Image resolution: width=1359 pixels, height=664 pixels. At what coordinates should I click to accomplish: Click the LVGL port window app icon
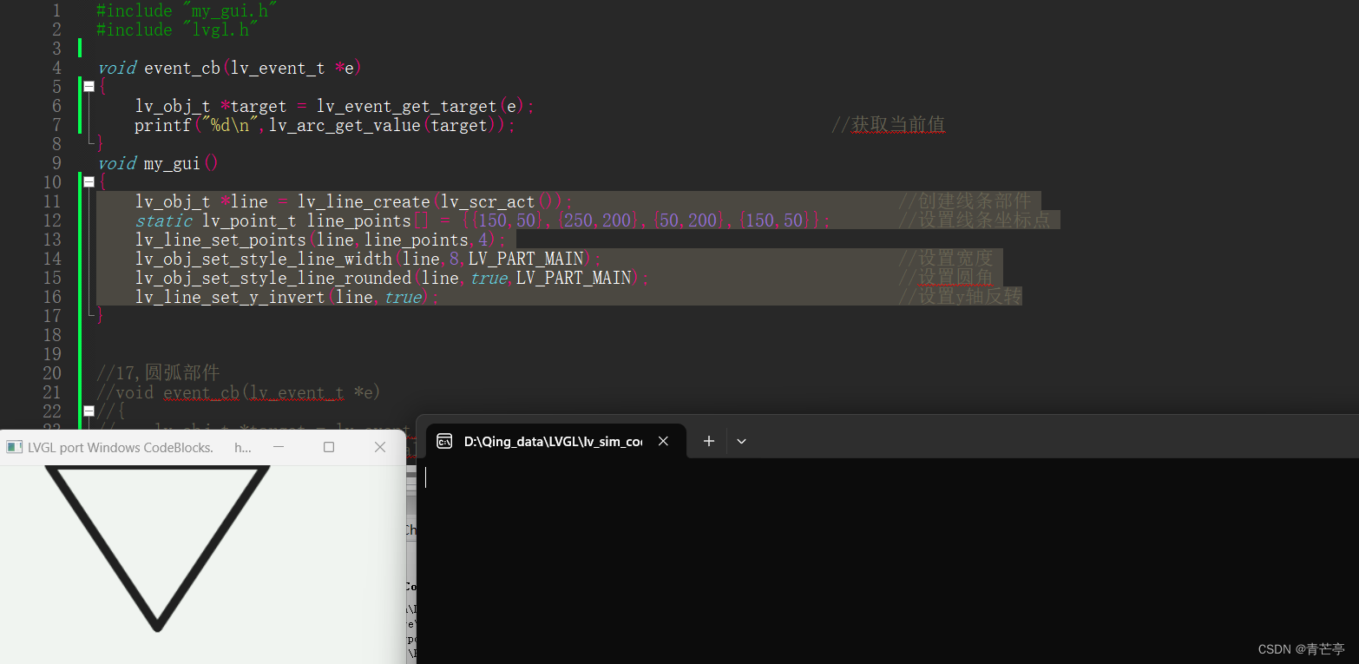(x=14, y=447)
